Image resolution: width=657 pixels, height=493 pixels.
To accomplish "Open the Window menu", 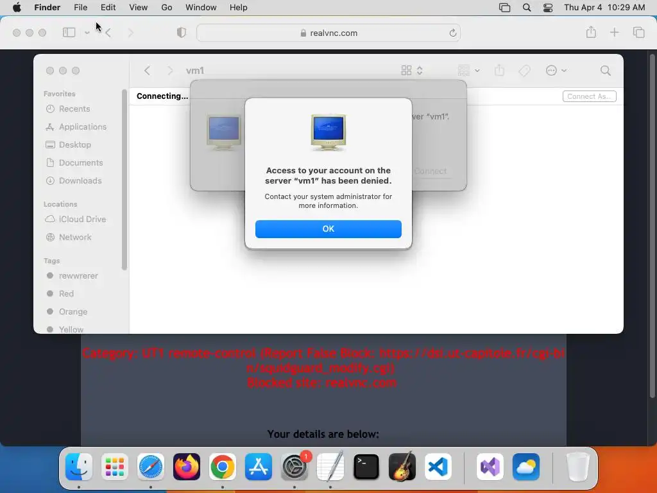I will [201, 8].
